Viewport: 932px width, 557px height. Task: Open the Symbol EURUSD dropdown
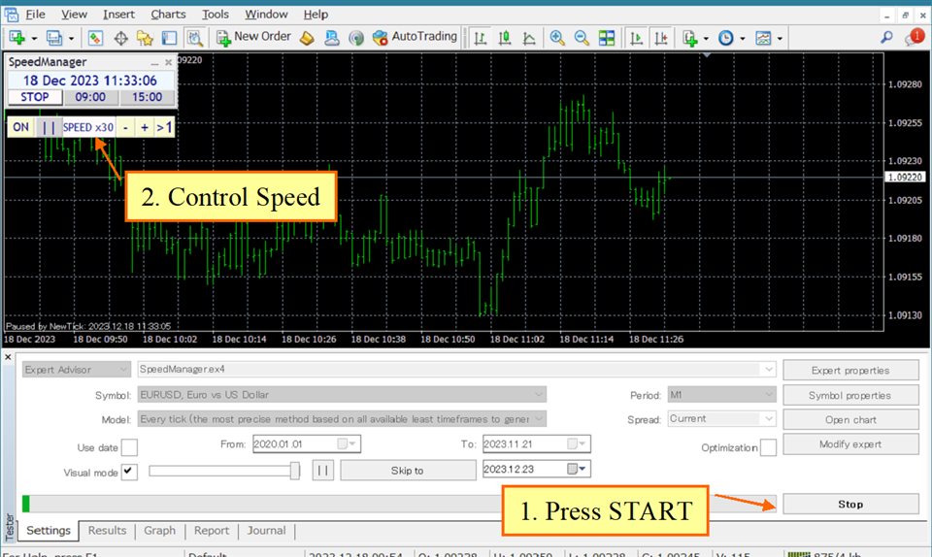(539, 394)
